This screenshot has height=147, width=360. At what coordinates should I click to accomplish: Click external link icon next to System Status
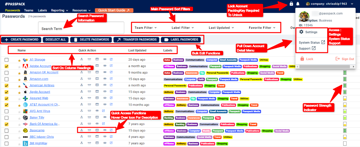click(x=323, y=42)
